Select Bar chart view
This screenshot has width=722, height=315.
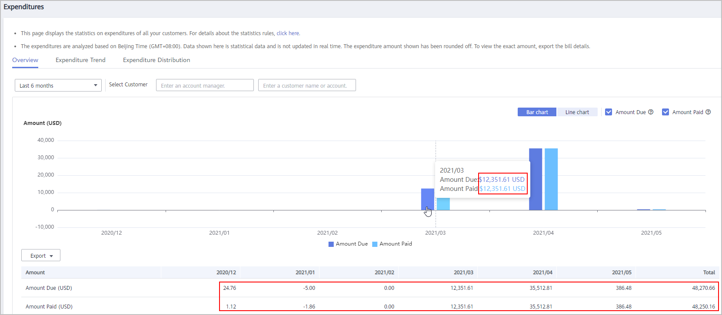537,112
